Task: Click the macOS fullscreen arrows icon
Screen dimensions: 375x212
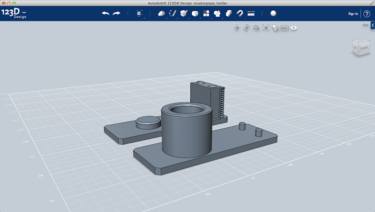Action: (x=372, y=3)
